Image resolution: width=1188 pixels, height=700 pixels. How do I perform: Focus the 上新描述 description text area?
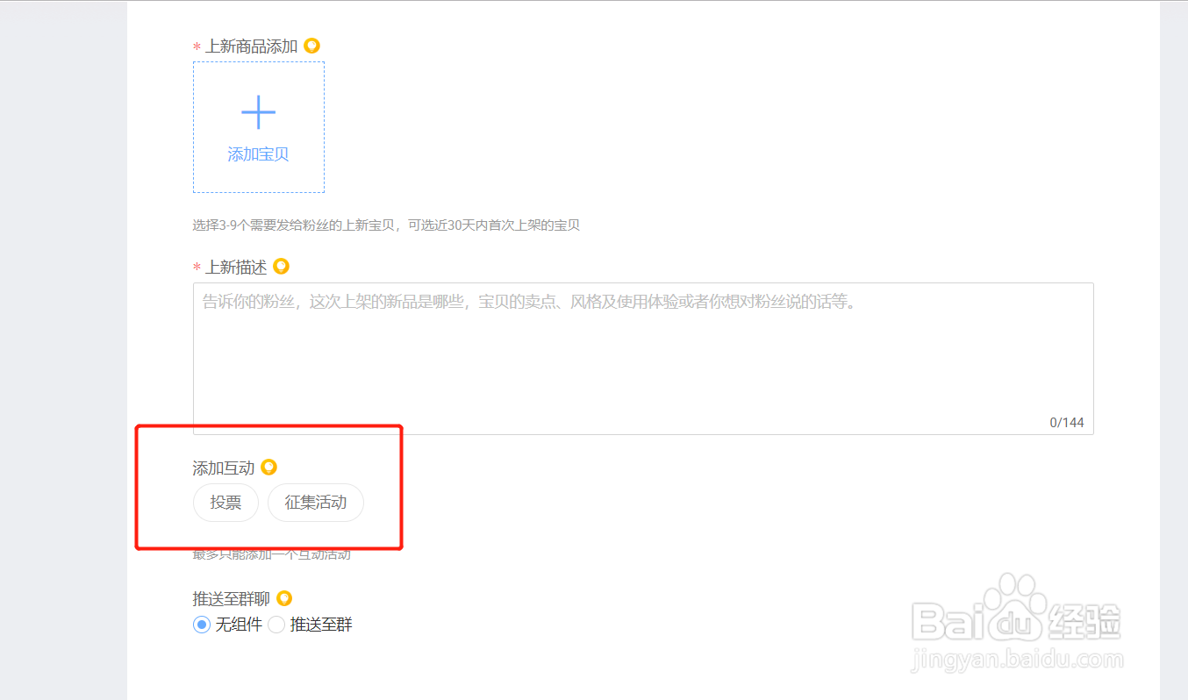(x=643, y=358)
